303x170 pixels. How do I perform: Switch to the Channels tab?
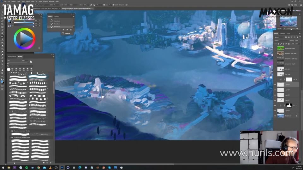point(282,33)
